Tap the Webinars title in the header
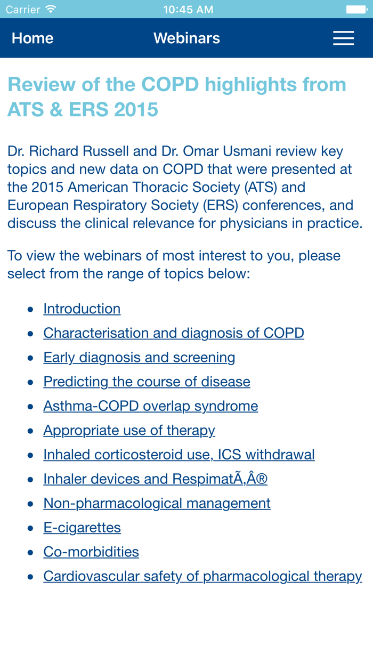This screenshot has height=663, width=373. click(x=186, y=38)
